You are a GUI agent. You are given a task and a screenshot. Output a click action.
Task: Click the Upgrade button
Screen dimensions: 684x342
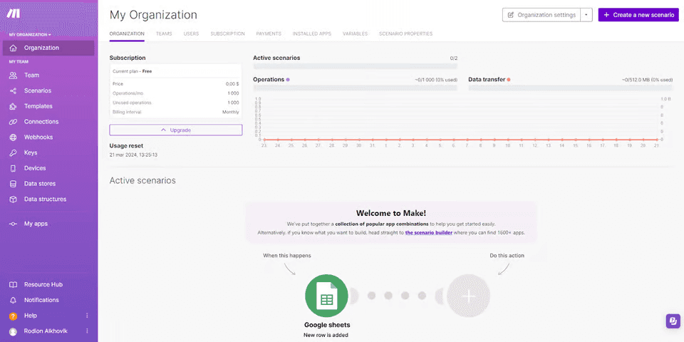(176, 130)
